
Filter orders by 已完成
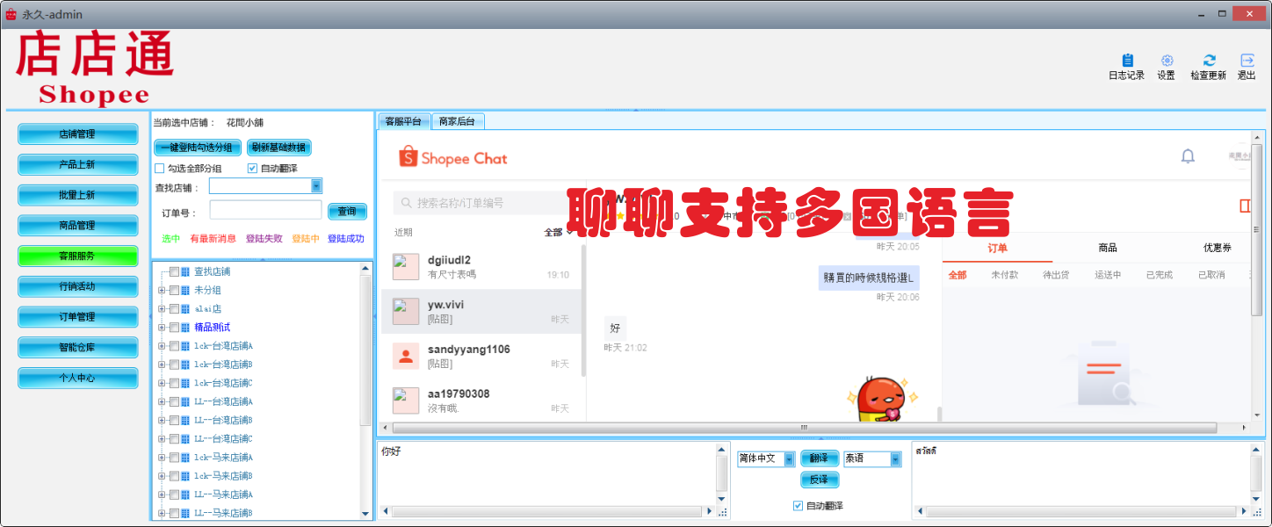tap(1160, 275)
